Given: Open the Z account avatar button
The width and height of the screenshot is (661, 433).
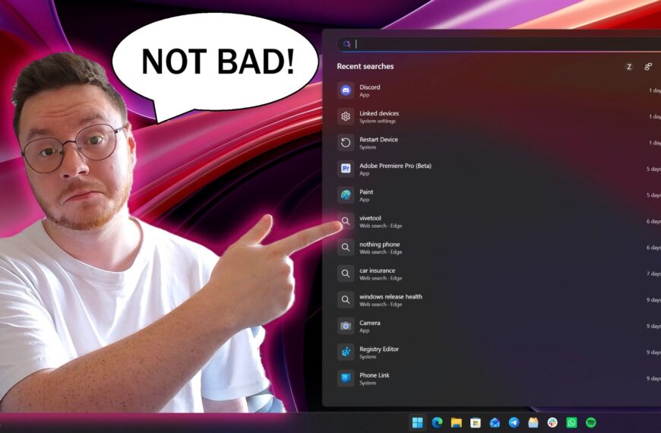Looking at the screenshot, I should point(629,67).
